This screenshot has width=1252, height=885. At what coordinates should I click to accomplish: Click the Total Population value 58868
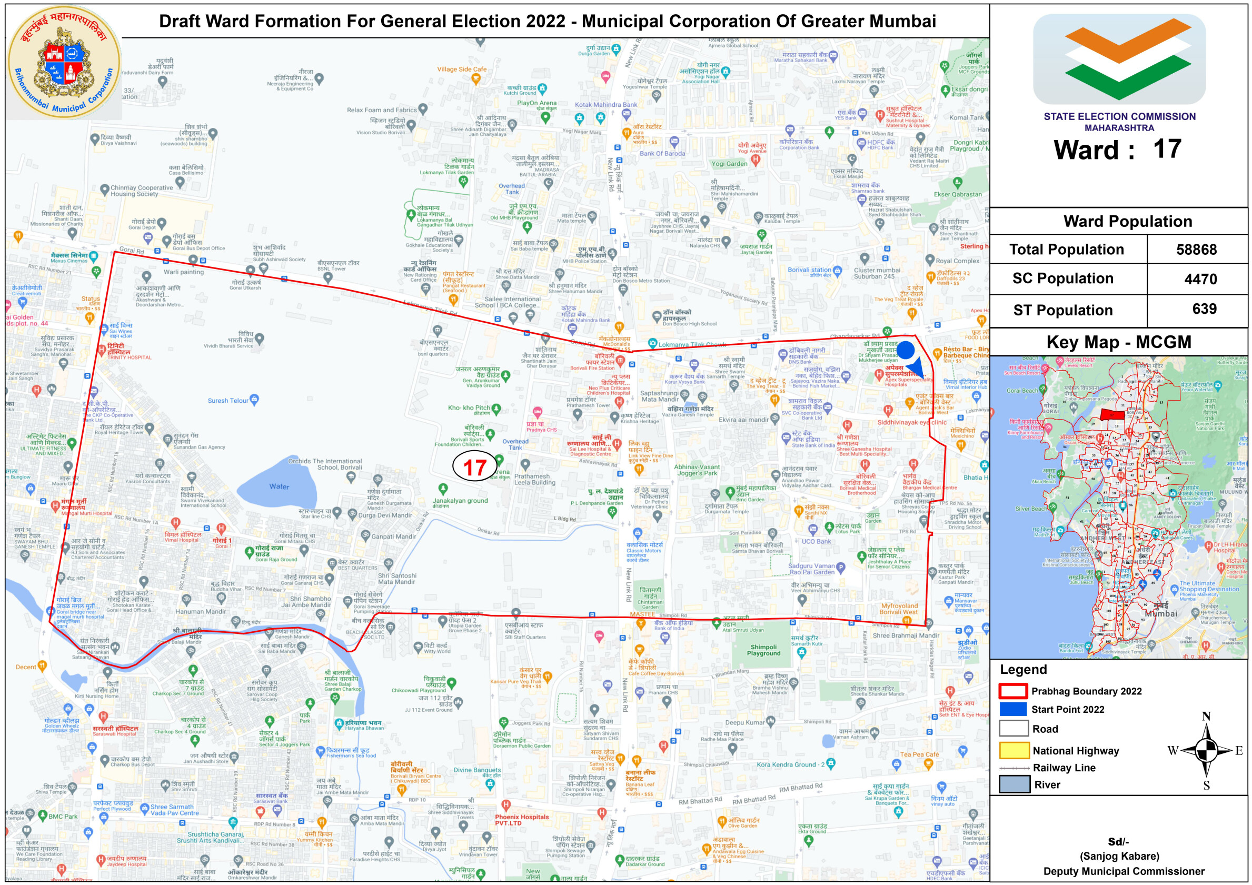pyautogui.click(x=1196, y=250)
